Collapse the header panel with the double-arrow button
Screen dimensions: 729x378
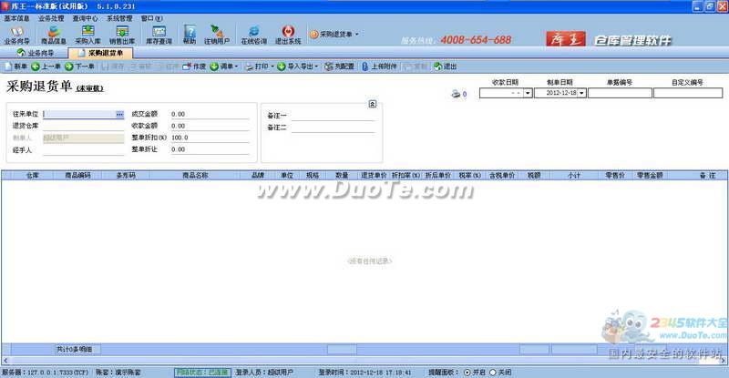click(372, 104)
